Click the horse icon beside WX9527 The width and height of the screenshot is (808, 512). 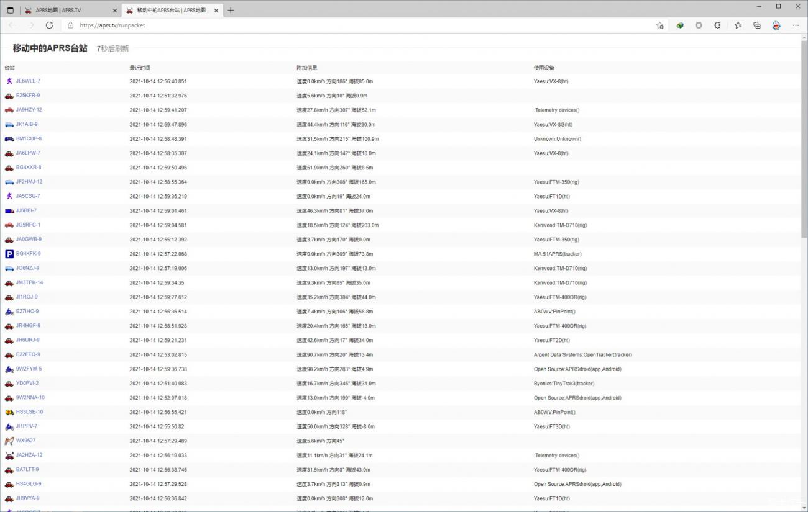click(x=9, y=441)
